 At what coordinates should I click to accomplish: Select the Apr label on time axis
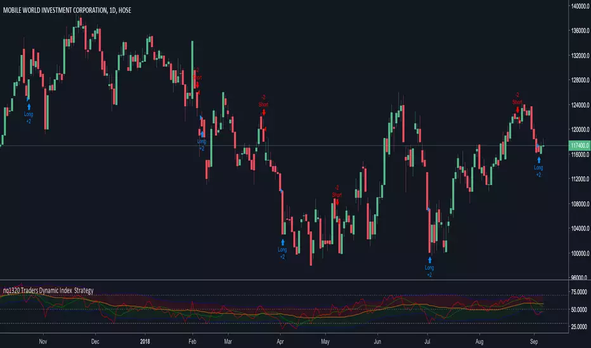click(x=280, y=342)
